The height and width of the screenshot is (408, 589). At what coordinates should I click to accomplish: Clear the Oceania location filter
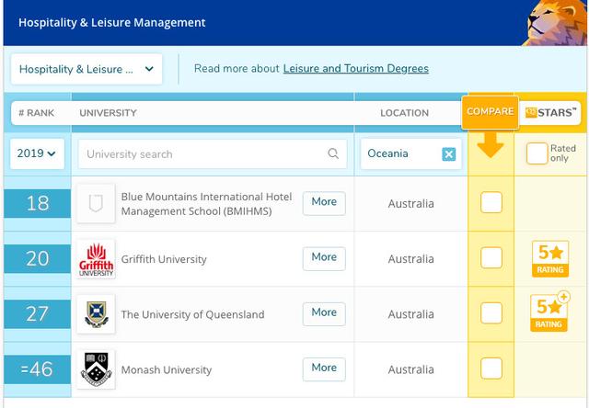point(448,153)
